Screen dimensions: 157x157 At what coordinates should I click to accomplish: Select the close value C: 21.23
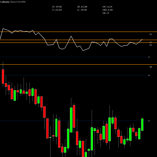(57, 10)
